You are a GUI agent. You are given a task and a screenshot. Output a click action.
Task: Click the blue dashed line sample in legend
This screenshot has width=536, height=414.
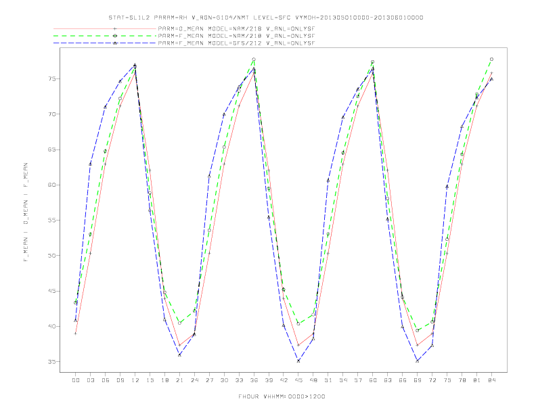(x=105, y=43)
